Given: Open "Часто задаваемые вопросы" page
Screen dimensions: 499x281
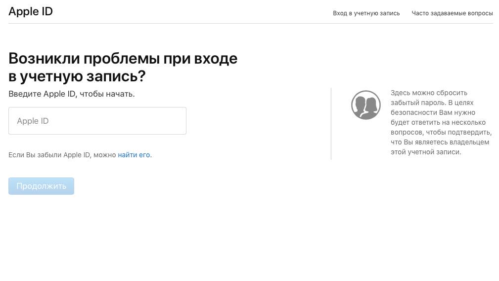Looking at the screenshot, I should tap(452, 13).
